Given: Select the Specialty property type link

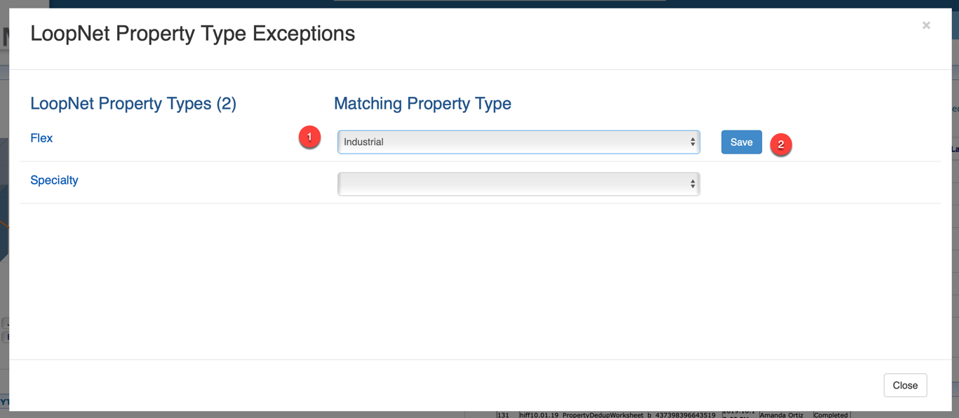Looking at the screenshot, I should tap(54, 180).
